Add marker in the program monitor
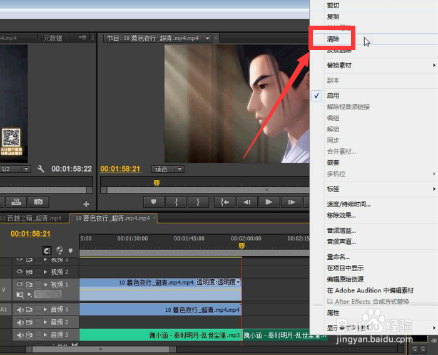This screenshot has width=438, height=355. 153,202
